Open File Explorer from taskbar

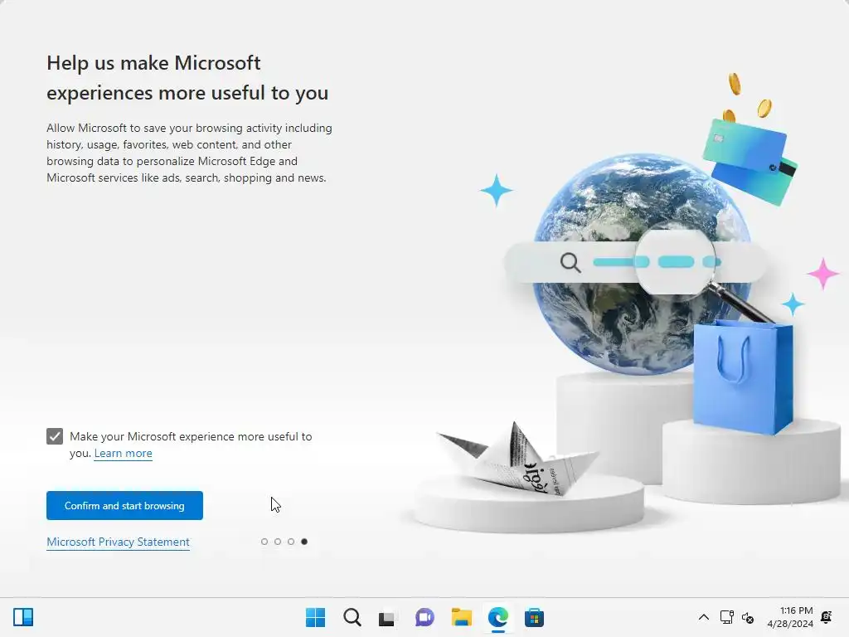(462, 617)
